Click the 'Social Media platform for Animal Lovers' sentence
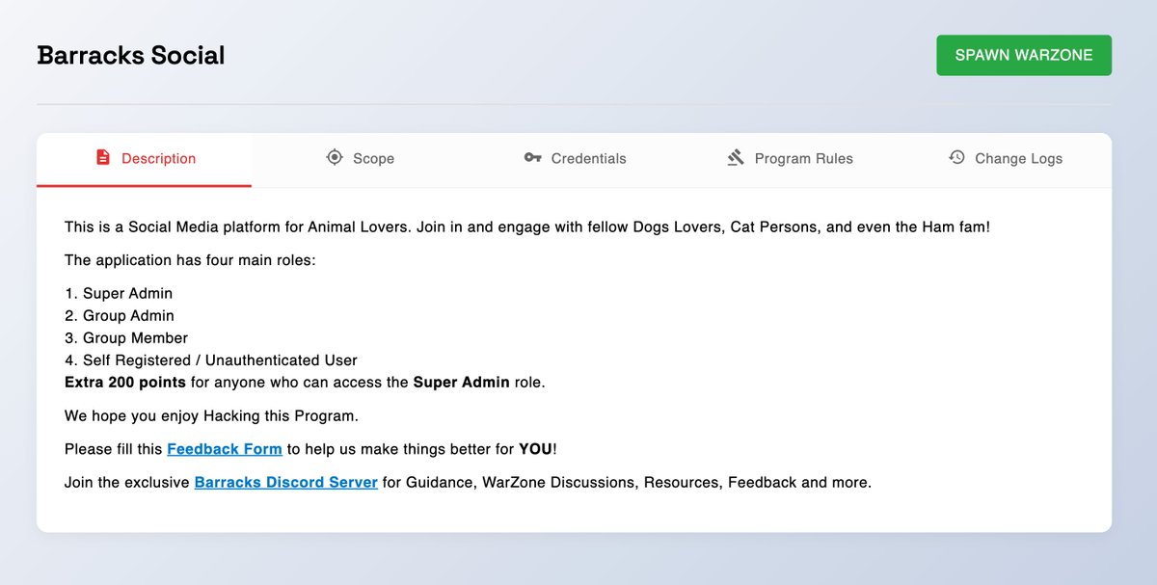 [527, 227]
